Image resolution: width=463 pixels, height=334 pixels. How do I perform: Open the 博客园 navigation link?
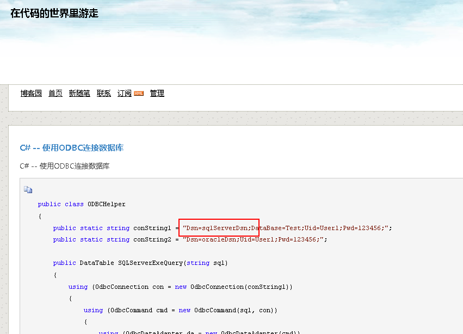[31, 94]
